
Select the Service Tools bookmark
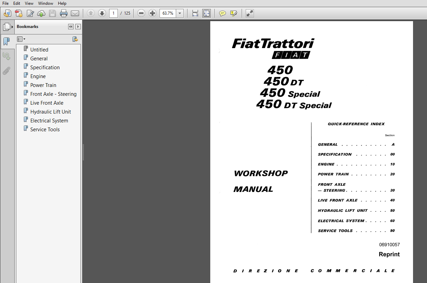tap(45, 130)
